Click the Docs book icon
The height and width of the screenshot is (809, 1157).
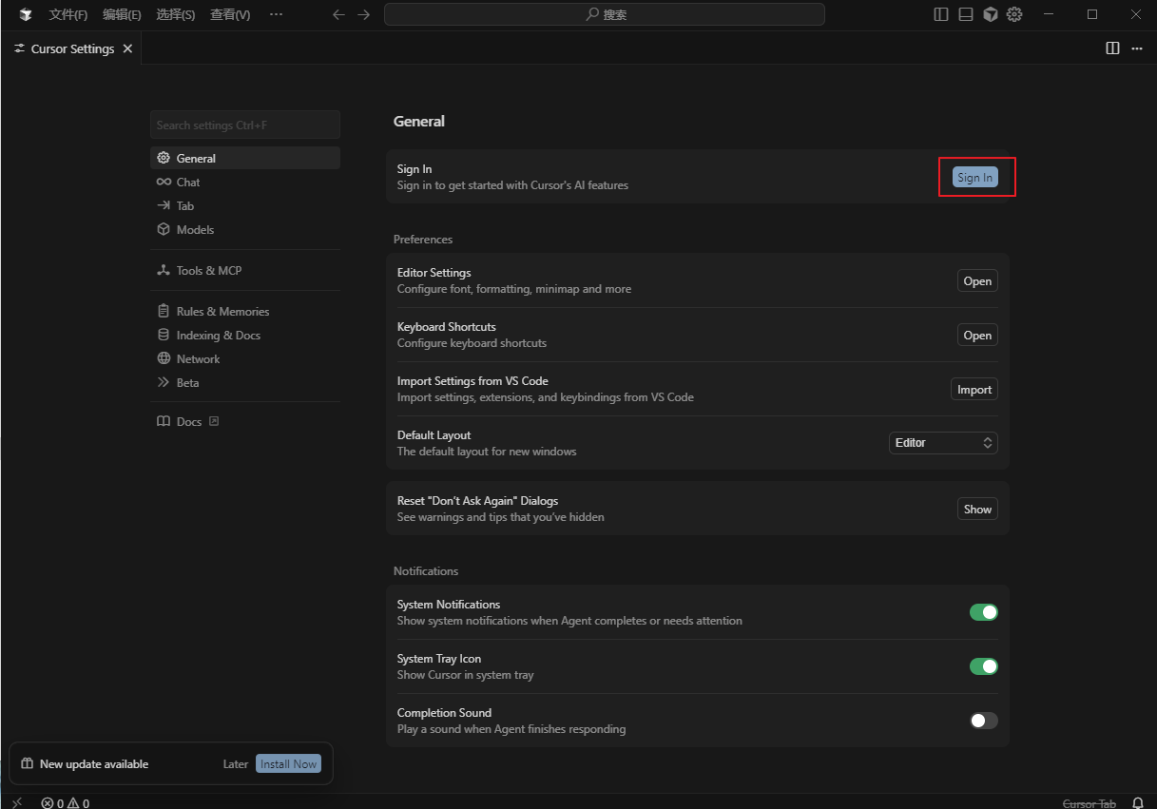[x=164, y=421]
